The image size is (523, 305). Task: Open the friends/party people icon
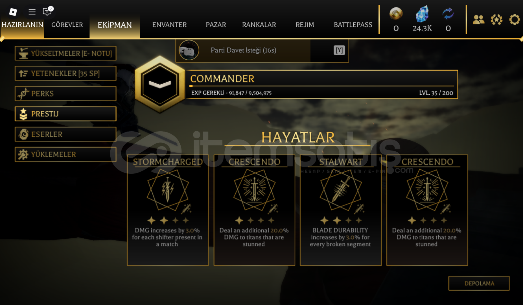[478, 19]
